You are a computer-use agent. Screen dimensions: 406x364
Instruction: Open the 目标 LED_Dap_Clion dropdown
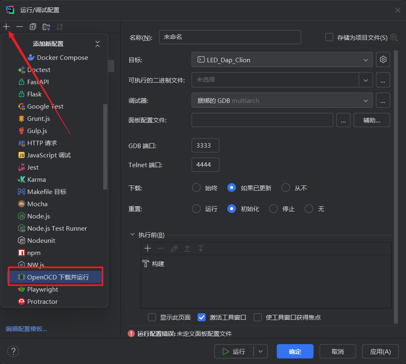tap(282, 60)
